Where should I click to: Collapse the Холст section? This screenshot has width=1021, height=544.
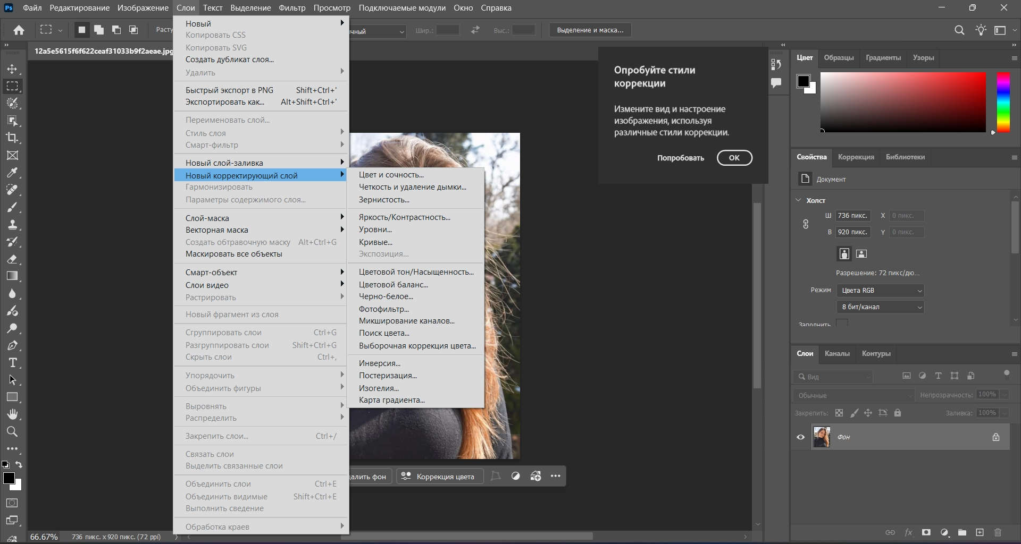pos(798,200)
